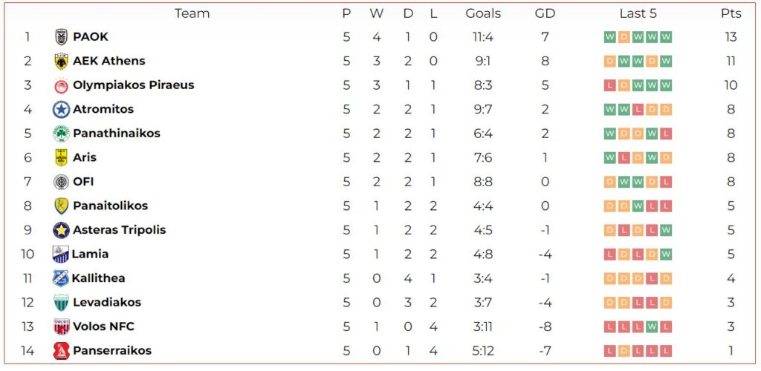Open the Lamia team page

(90, 254)
